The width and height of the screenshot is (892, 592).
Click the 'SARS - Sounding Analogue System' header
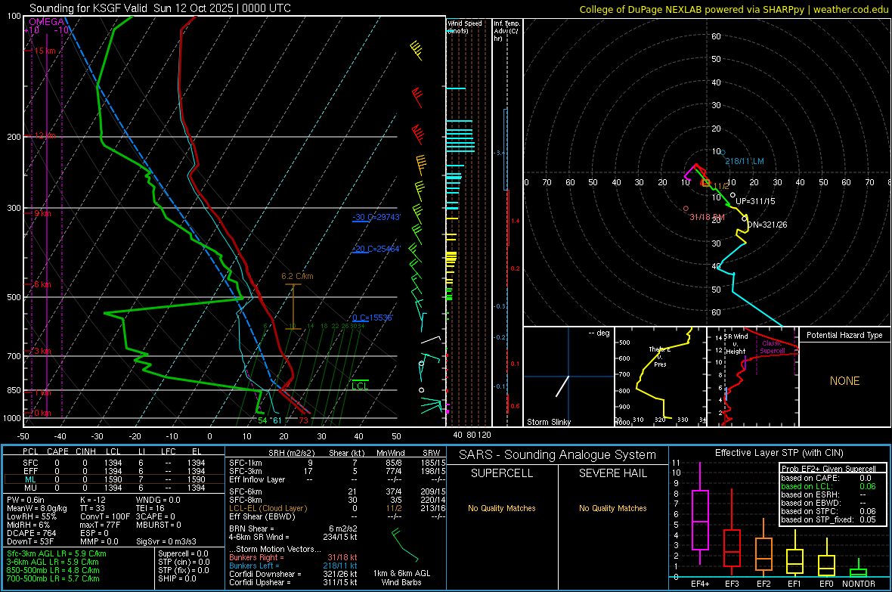558,455
